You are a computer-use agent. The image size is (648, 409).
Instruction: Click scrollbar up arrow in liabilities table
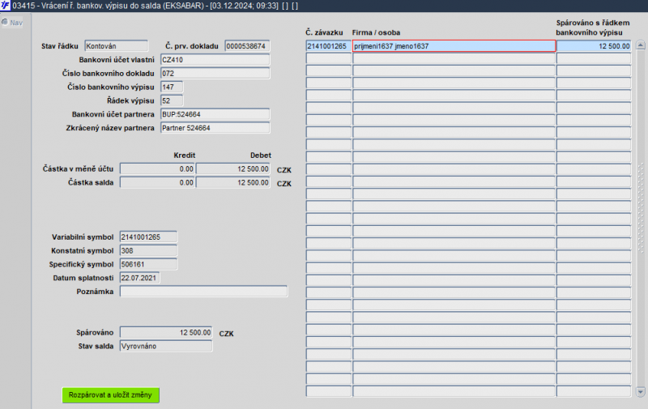(x=641, y=45)
